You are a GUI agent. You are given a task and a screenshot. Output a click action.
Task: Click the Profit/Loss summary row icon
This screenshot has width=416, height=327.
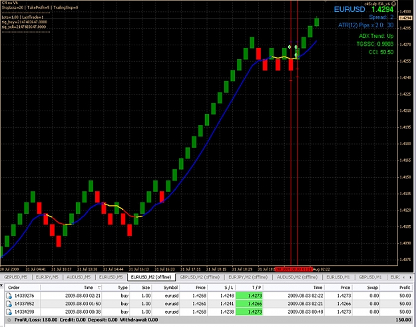click(x=9, y=320)
